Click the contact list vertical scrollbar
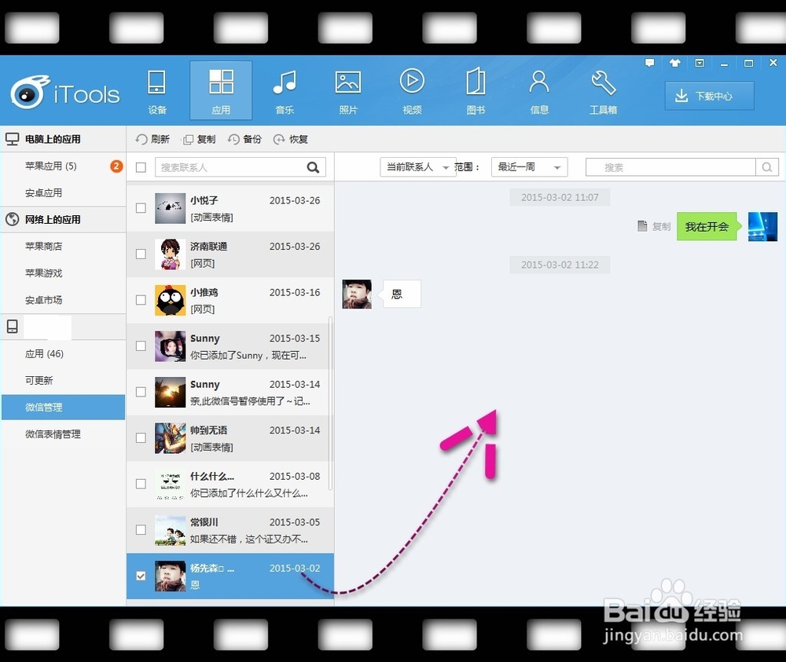Viewport: 786px width, 662px height. (330, 403)
